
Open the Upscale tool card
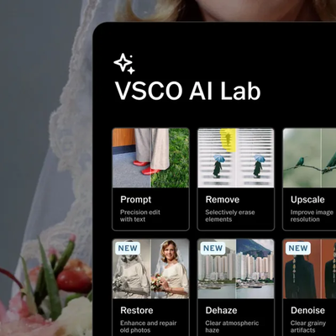click(x=309, y=179)
